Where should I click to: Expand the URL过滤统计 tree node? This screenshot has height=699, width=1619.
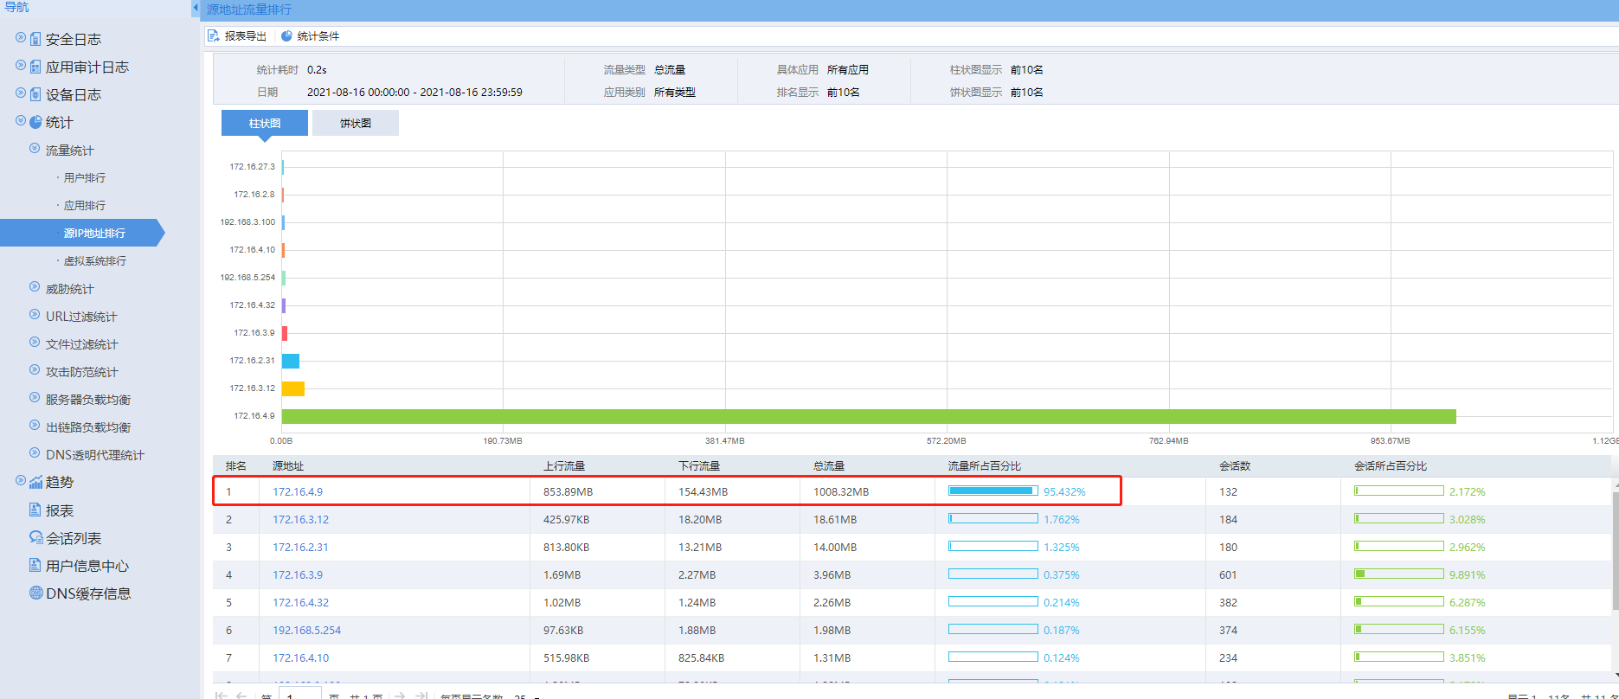tap(35, 315)
